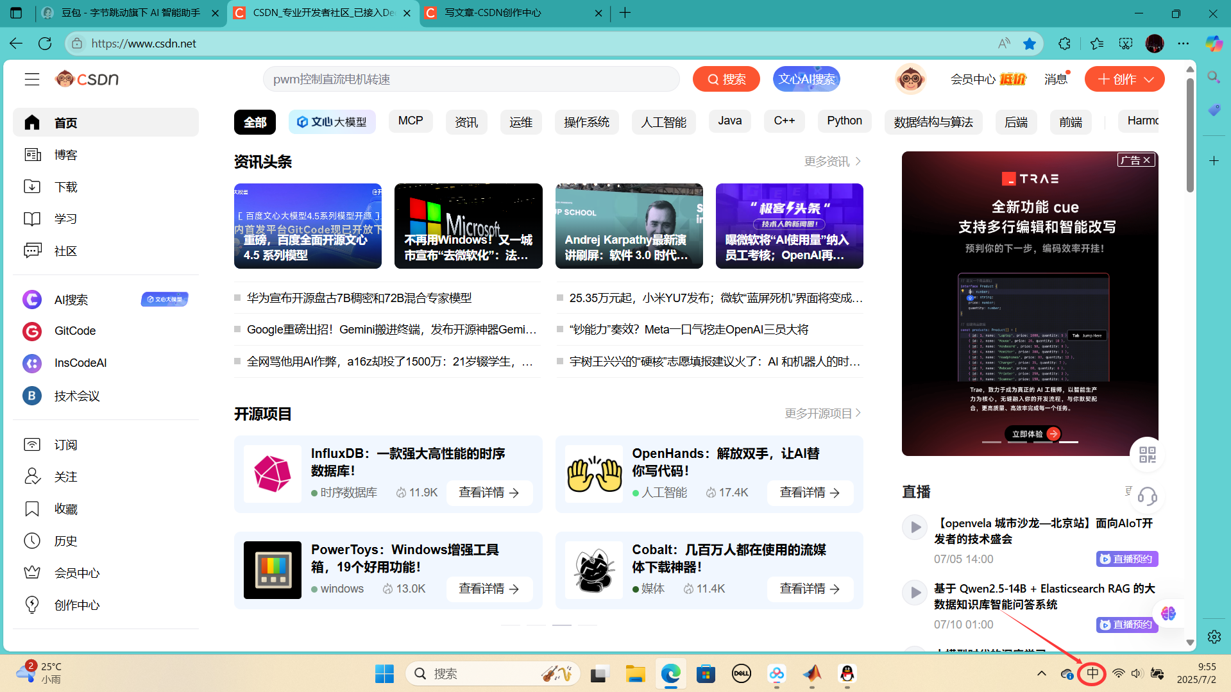1231x692 pixels.
Task: Collapse the sidebar with the hamburger icon
Action: [x=31, y=79]
